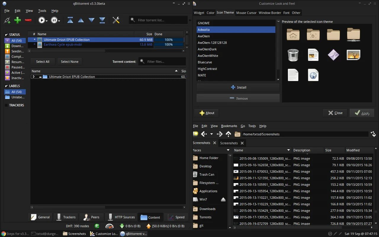
Task: Toggle the LABELS filter checkbox
Action: click(x=7, y=86)
